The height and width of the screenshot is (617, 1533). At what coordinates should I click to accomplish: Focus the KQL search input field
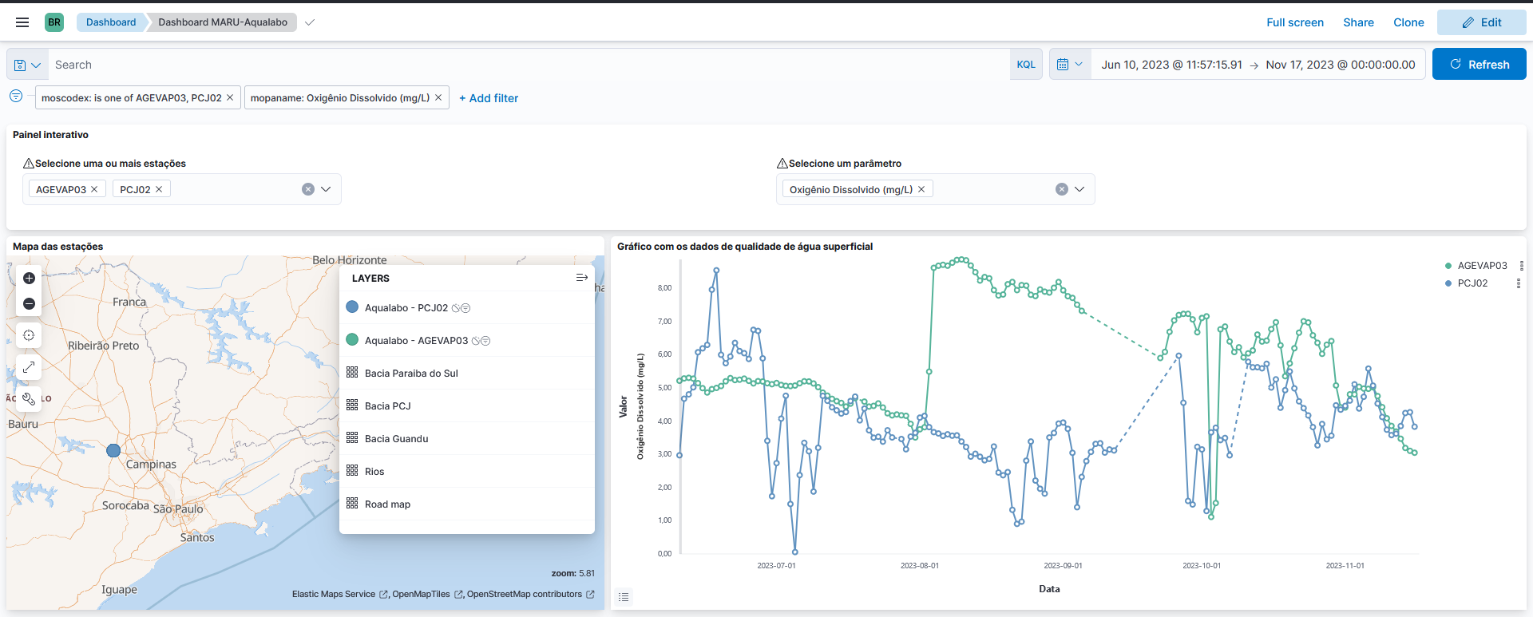click(527, 65)
